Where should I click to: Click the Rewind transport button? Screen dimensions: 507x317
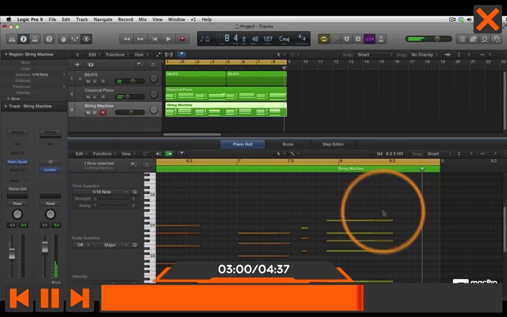click(126, 39)
